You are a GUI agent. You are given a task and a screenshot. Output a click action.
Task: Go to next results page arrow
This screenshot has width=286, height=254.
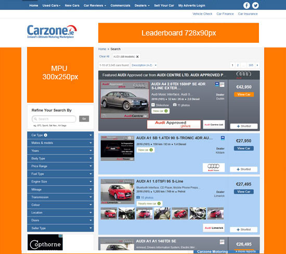click(x=257, y=65)
